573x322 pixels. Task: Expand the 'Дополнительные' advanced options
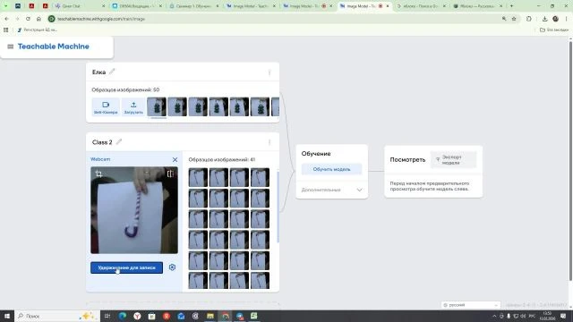tap(331, 190)
